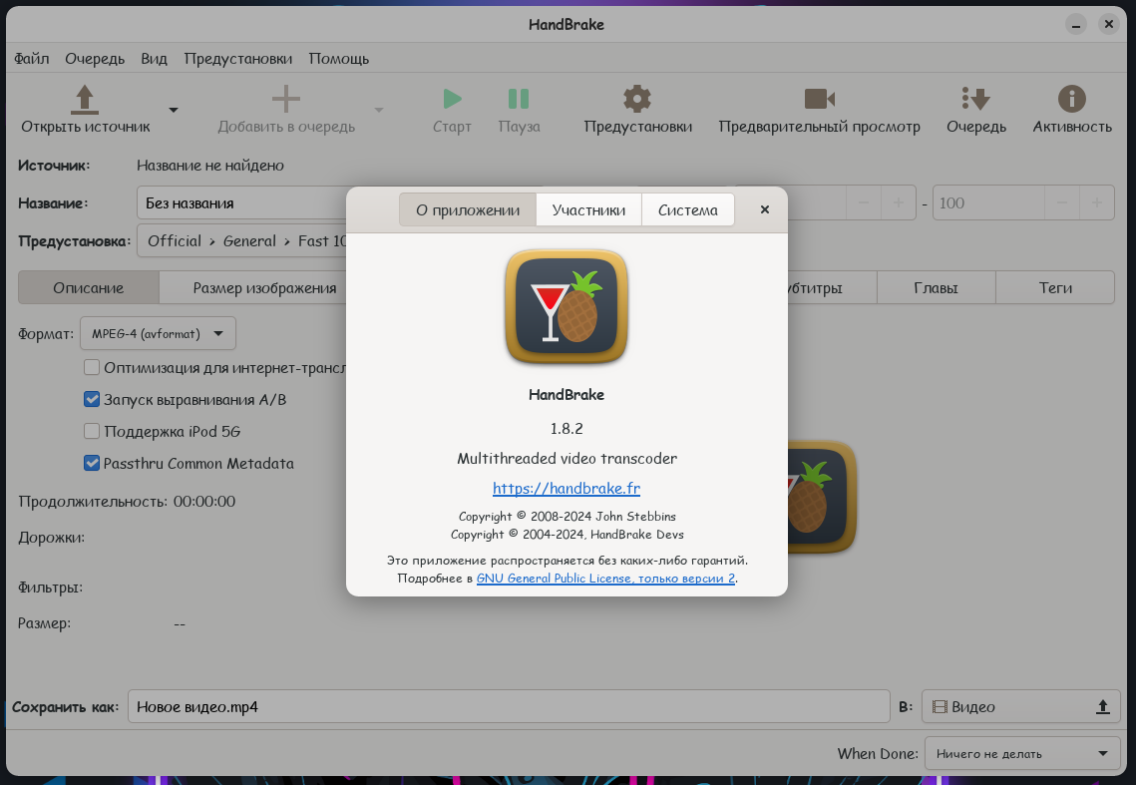This screenshot has height=785, width=1136.
Task: Click Название не найдено source text
Action: pos(210,166)
